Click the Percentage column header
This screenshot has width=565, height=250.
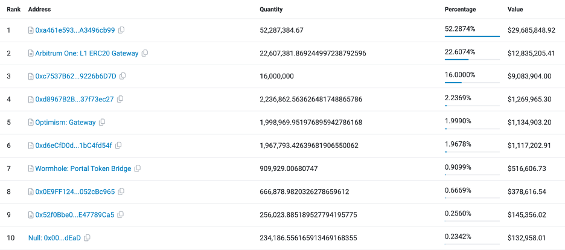click(x=460, y=10)
